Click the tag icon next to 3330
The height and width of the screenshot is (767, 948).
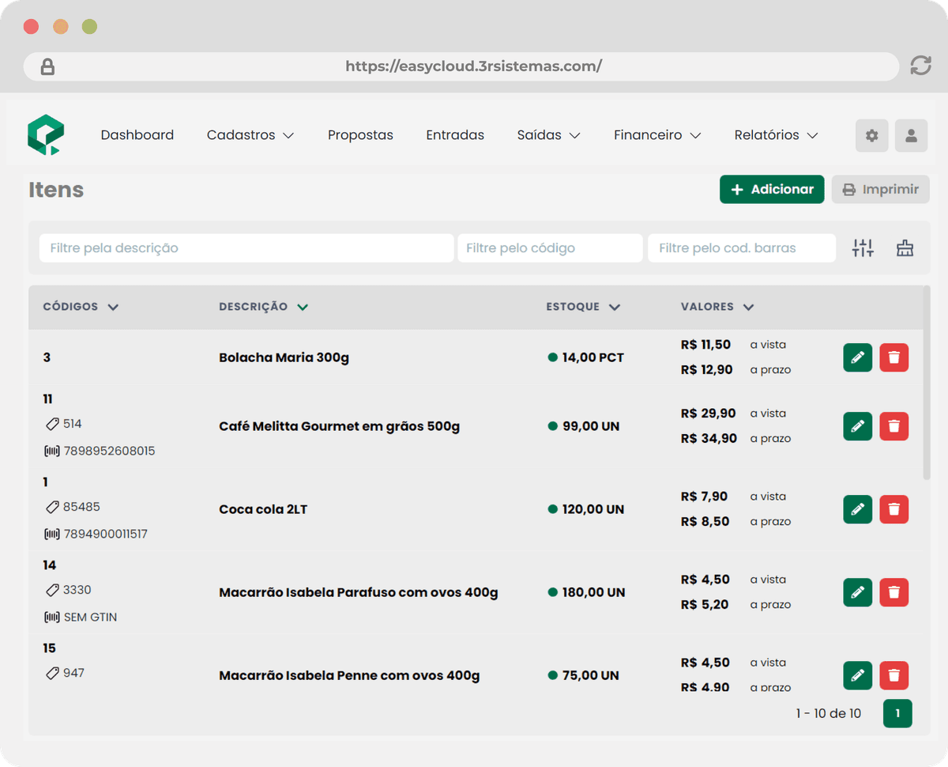(52, 590)
